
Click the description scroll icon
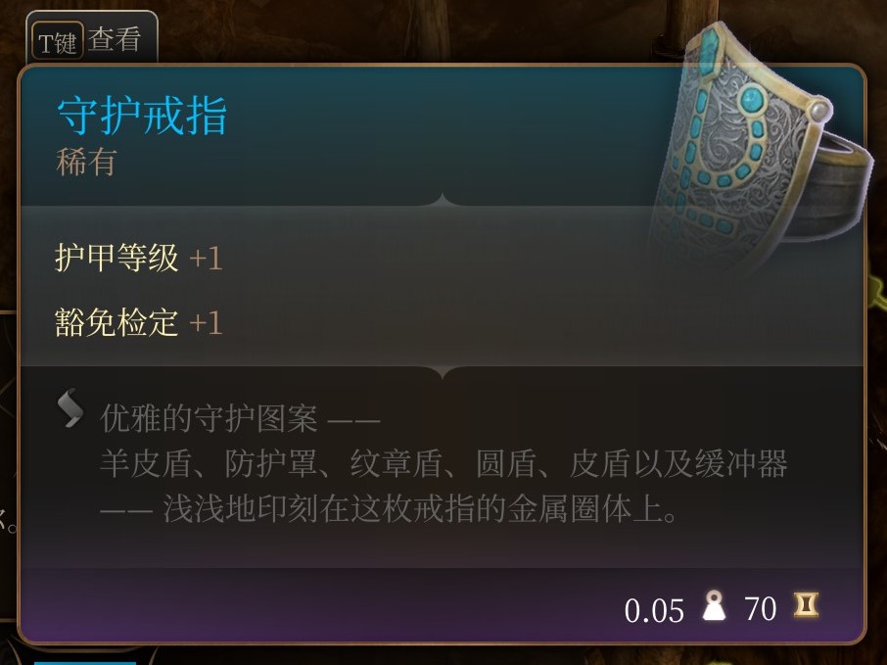click(x=70, y=408)
